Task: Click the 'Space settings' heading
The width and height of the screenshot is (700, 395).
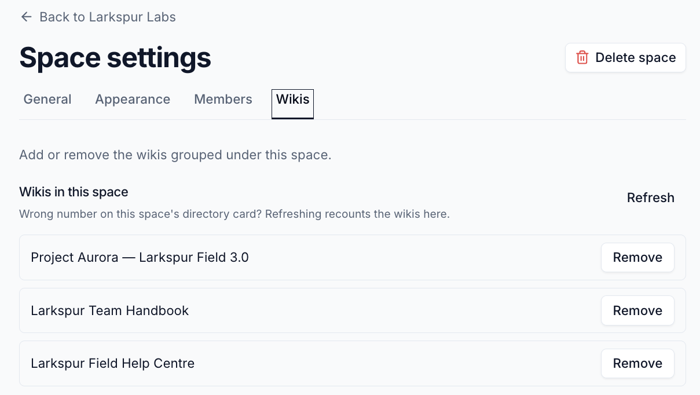Action: coord(115,57)
